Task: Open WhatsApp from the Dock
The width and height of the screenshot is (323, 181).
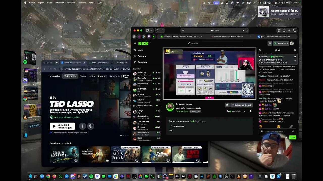Action: [61, 176]
